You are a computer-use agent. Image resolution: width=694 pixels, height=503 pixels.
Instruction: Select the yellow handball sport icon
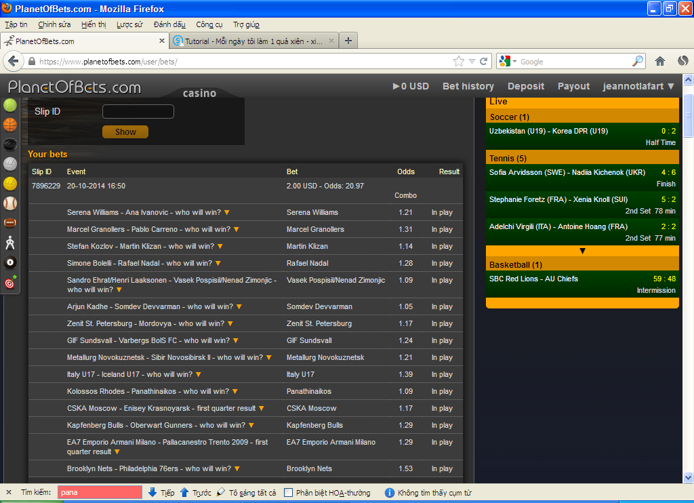9,184
